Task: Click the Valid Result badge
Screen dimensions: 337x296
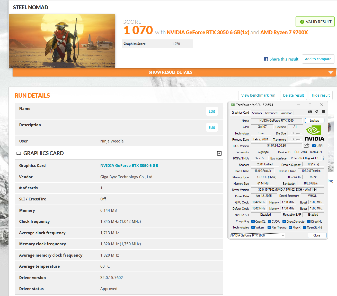Action: tap(315, 22)
